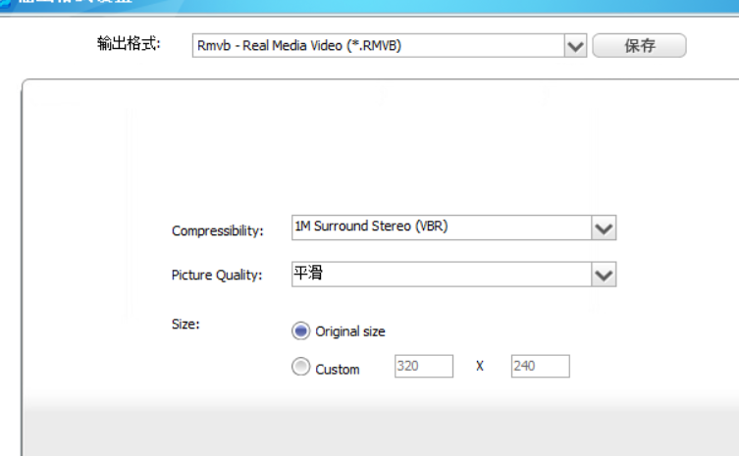Select the Original size radio button
739x456 pixels.
(x=300, y=330)
